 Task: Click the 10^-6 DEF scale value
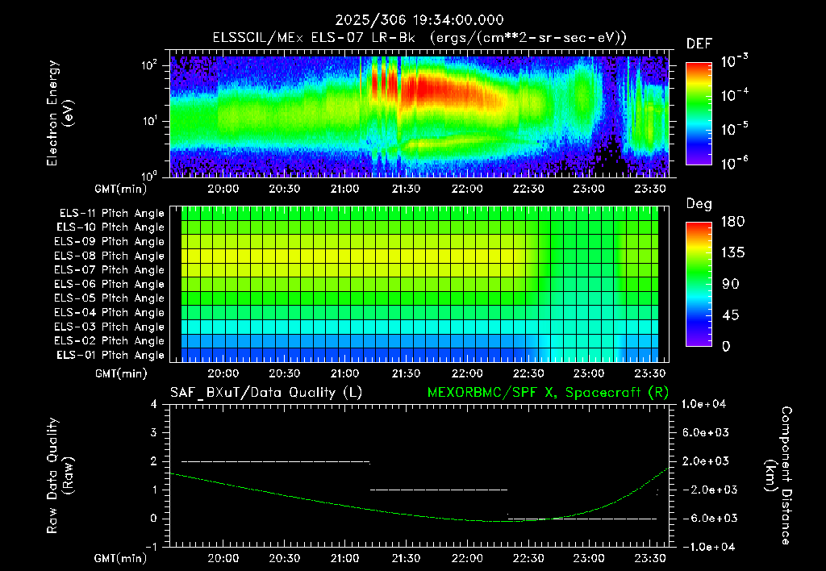[734, 163]
